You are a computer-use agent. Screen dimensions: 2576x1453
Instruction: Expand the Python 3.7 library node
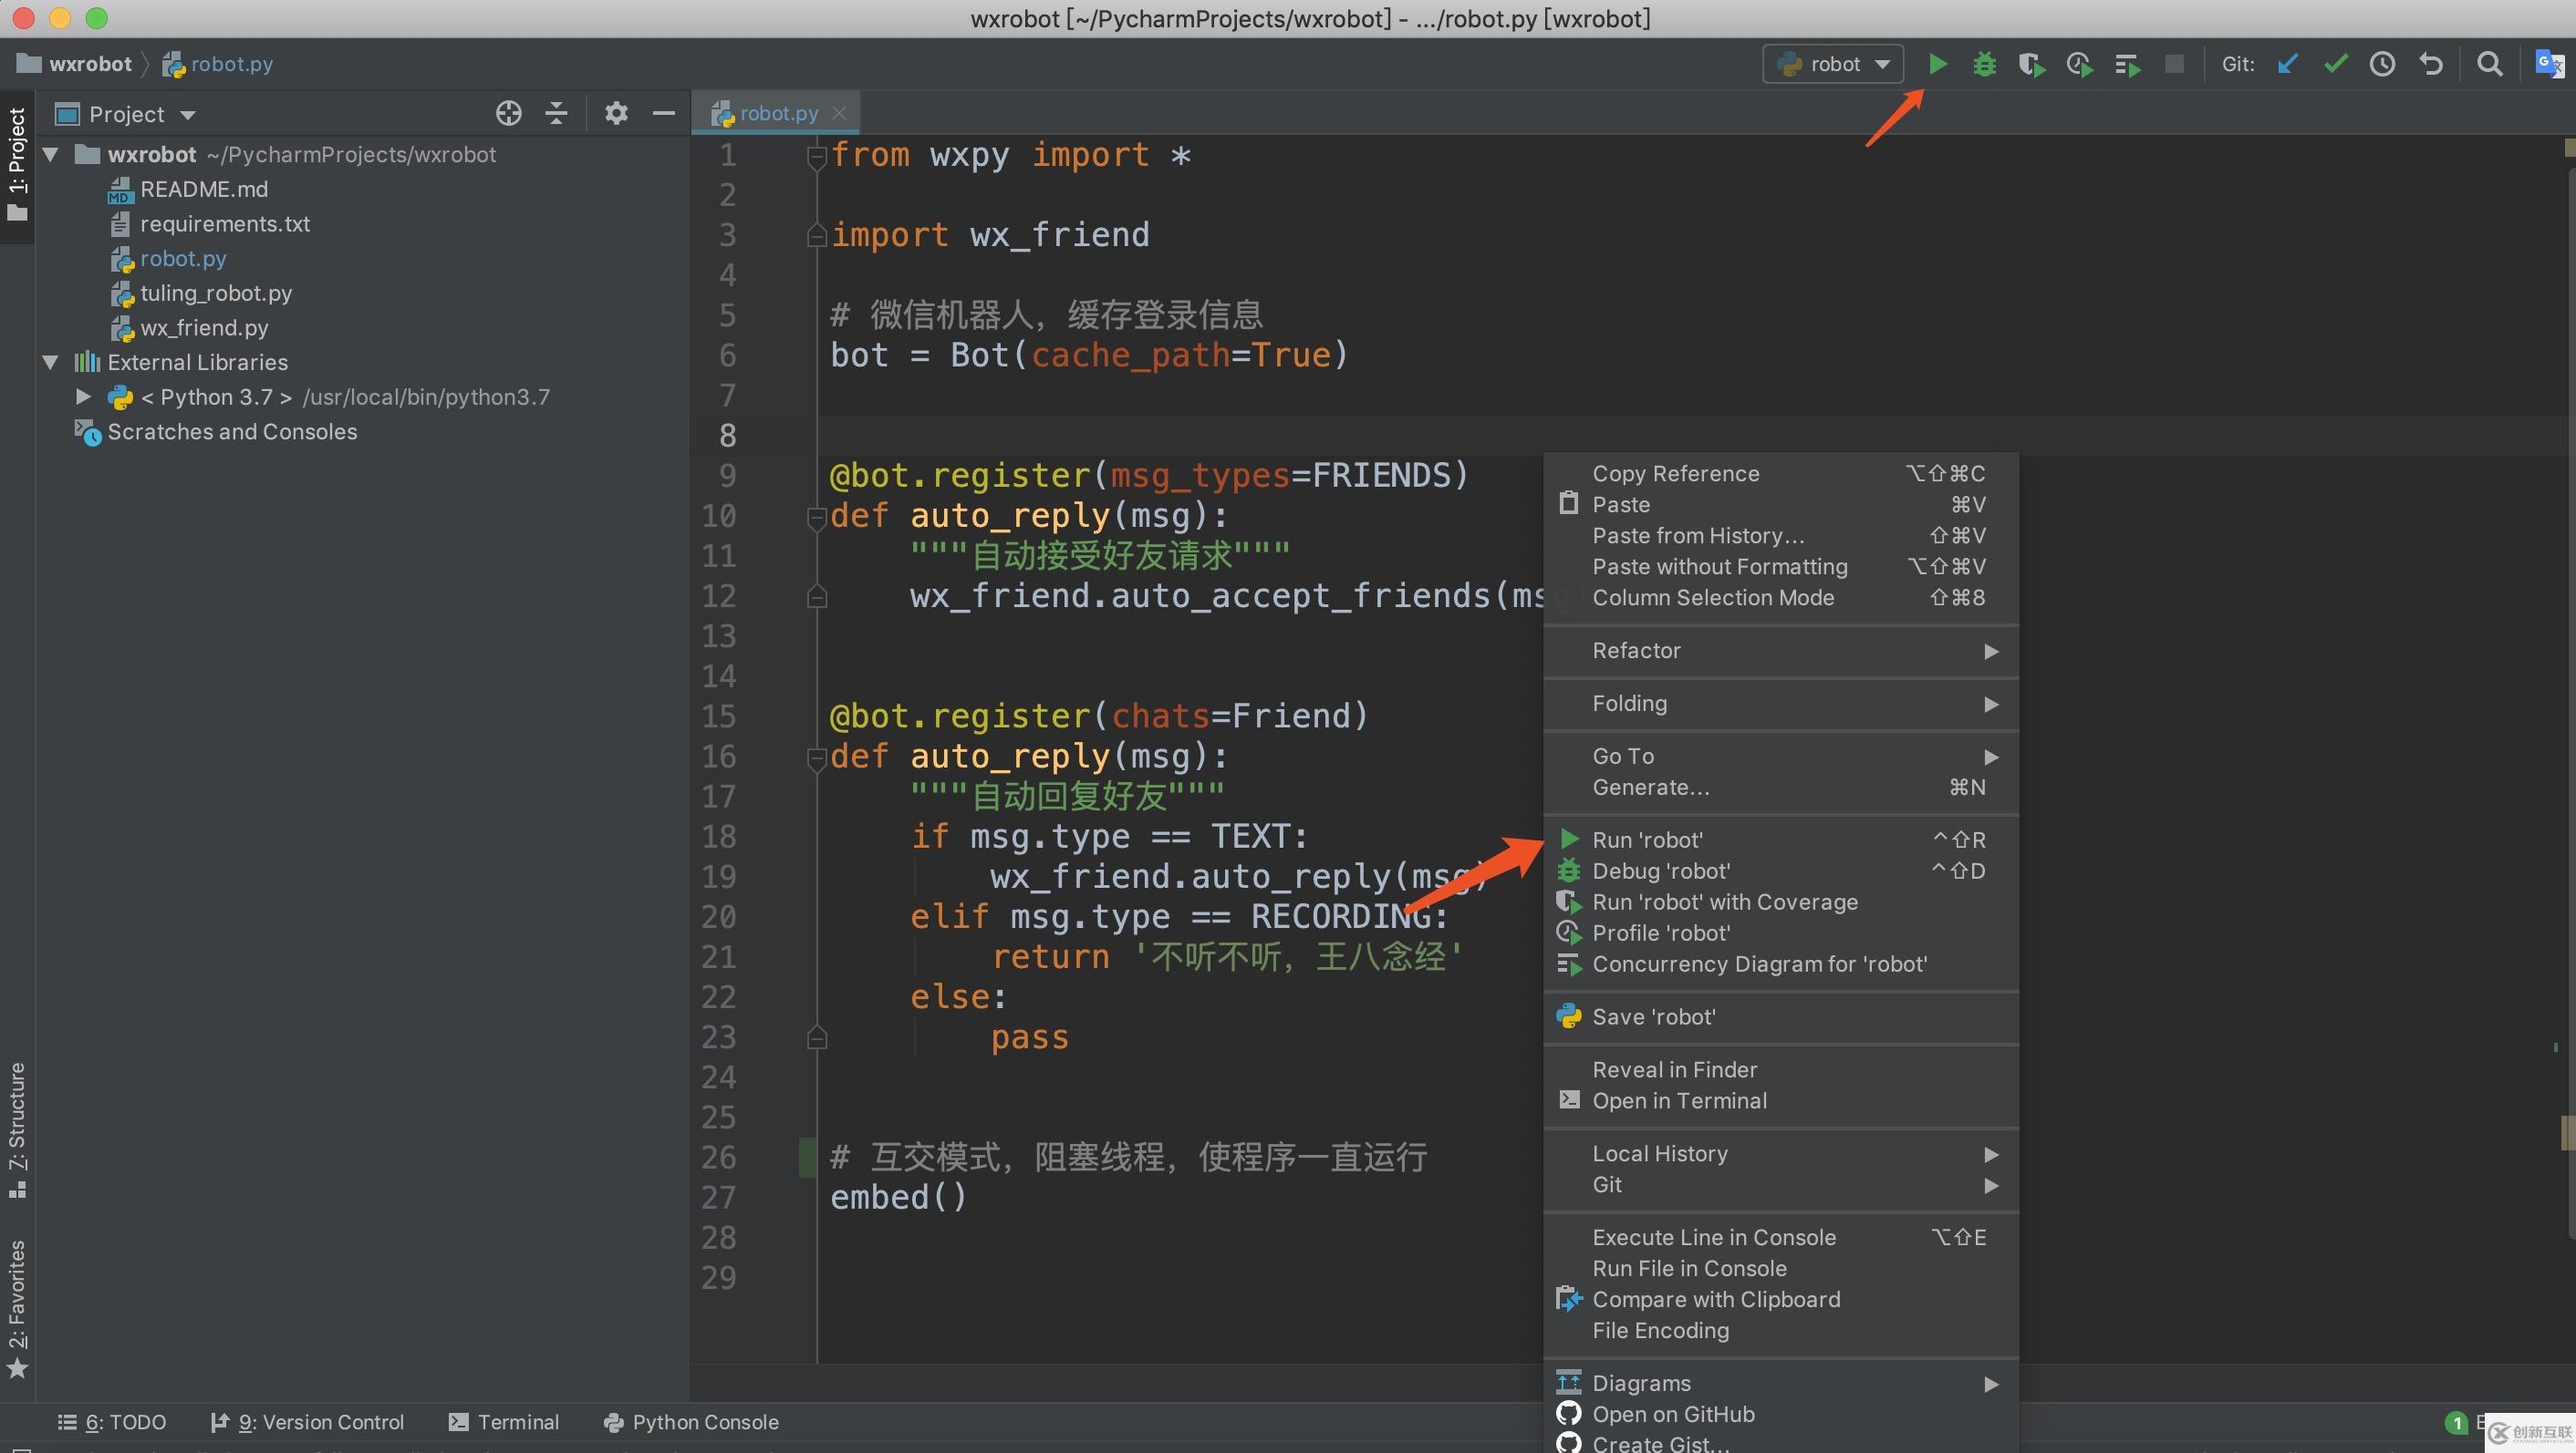(83, 397)
